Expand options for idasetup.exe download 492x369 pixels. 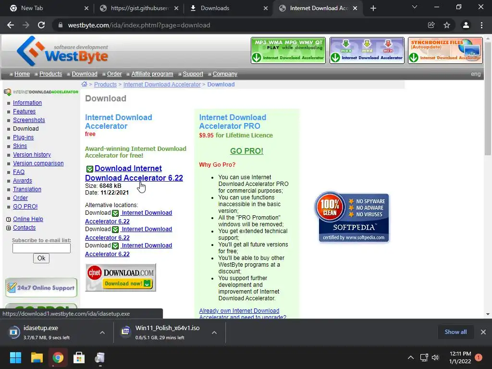click(x=102, y=332)
